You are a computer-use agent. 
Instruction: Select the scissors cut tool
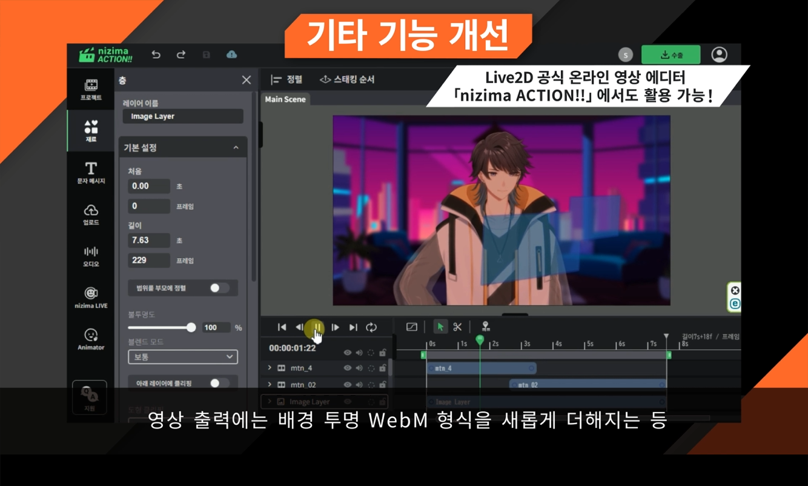tap(457, 327)
